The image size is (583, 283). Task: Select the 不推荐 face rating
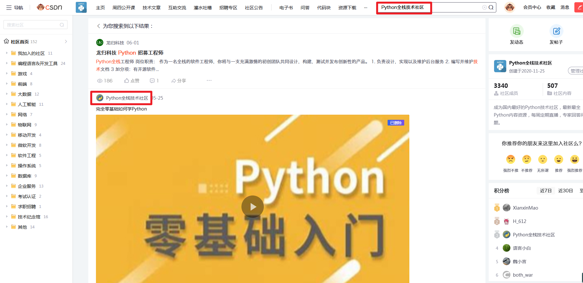(527, 159)
